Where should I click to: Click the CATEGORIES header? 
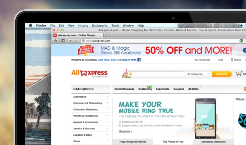tap(91, 89)
